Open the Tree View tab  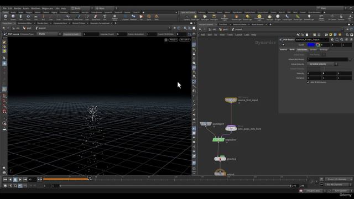(223, 24)
